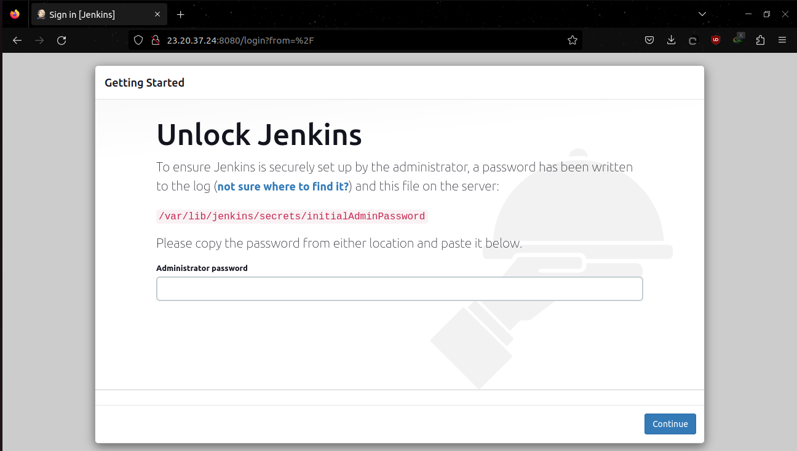Bookmark this page with star icon
The width and height of the screenshot is (797, 451).
[x=573, y=40]
